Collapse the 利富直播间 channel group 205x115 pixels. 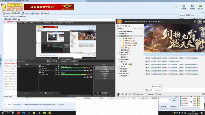[118, 34]
